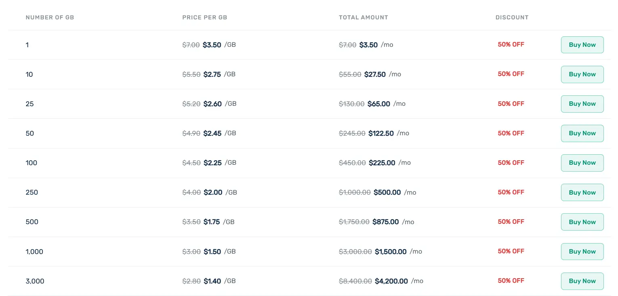Click the crossed-out $1,000.00 original price
Screen dimensions: 618x296
(x=355, y=192)
